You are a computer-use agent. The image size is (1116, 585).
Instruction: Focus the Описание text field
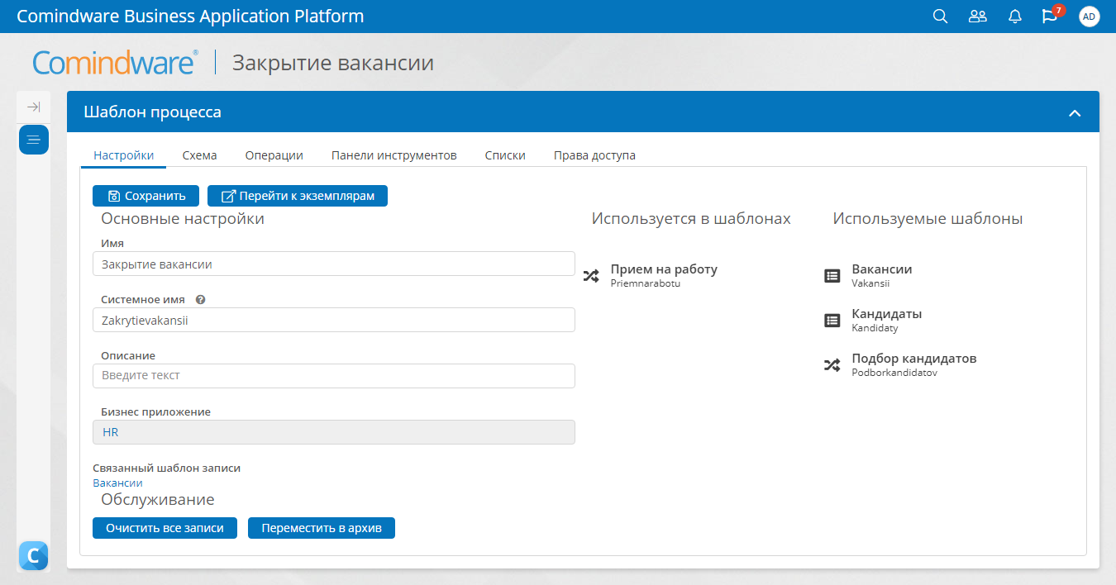coord(334,376)
